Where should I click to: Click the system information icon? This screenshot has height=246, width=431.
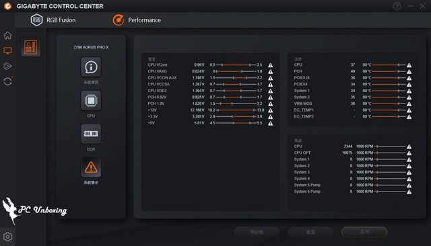[x=91, y=67]
